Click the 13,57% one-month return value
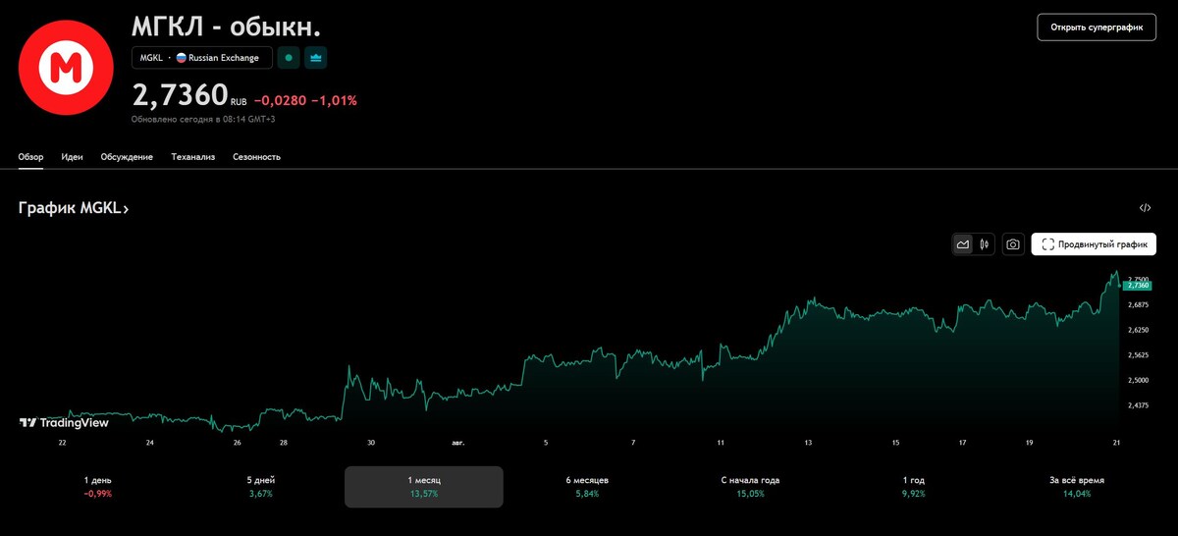Screen dimensions: 1178x536 tap(424, 494)
